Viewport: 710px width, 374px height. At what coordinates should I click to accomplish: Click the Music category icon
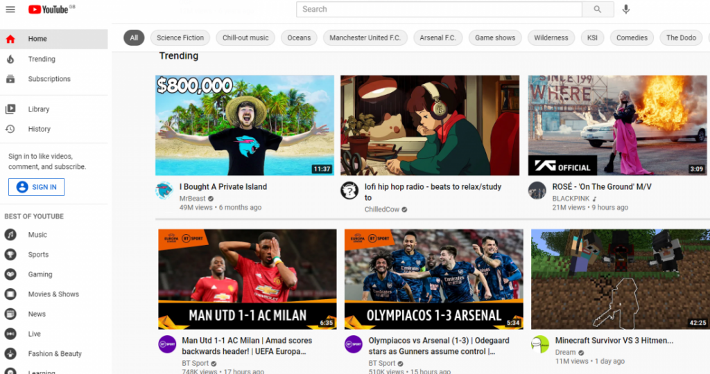coord(10,235)
